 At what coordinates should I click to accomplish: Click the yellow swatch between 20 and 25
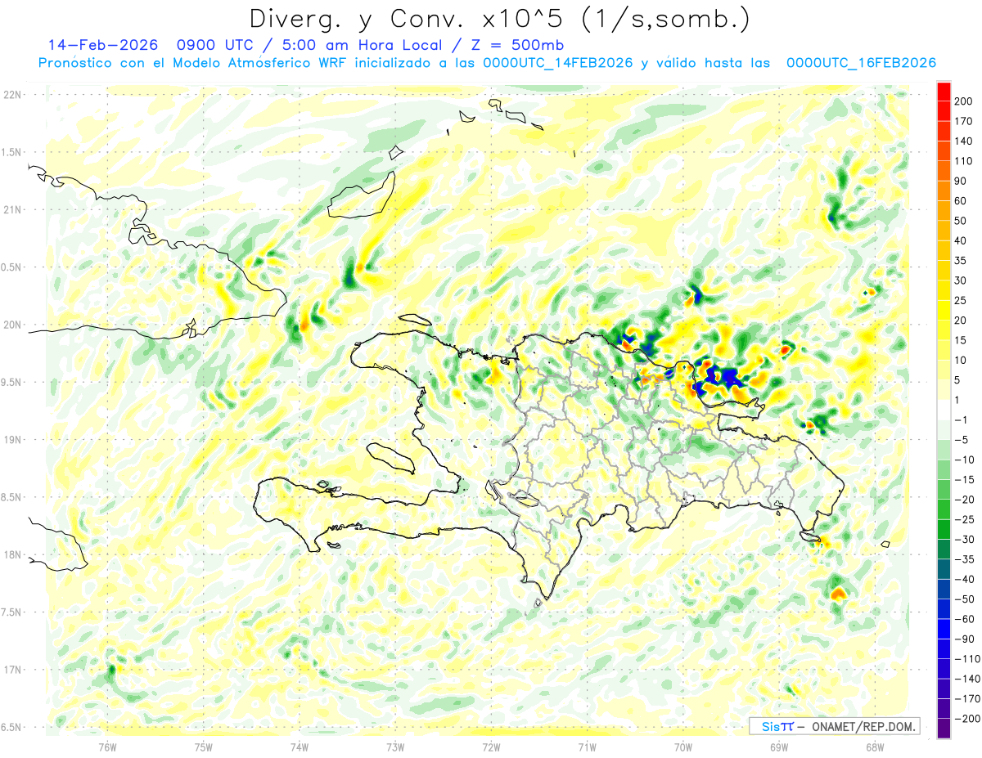tap(944, 310)
